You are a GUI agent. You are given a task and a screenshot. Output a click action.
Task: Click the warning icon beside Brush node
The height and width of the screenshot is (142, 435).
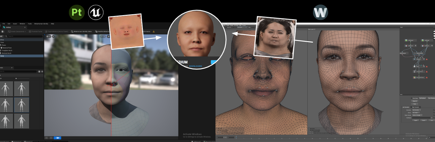click(x=427, y=66)
